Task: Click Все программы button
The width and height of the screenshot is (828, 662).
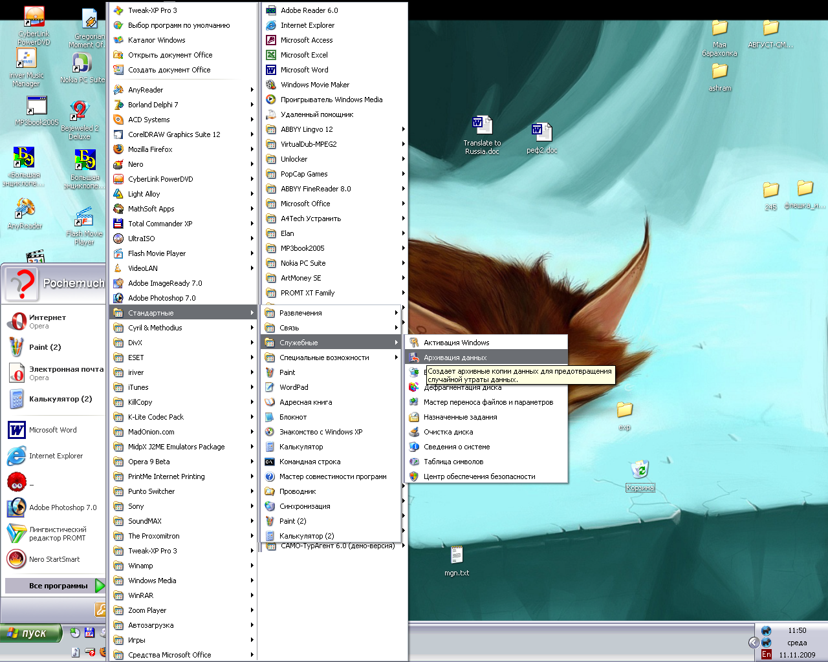Action: 55,586
